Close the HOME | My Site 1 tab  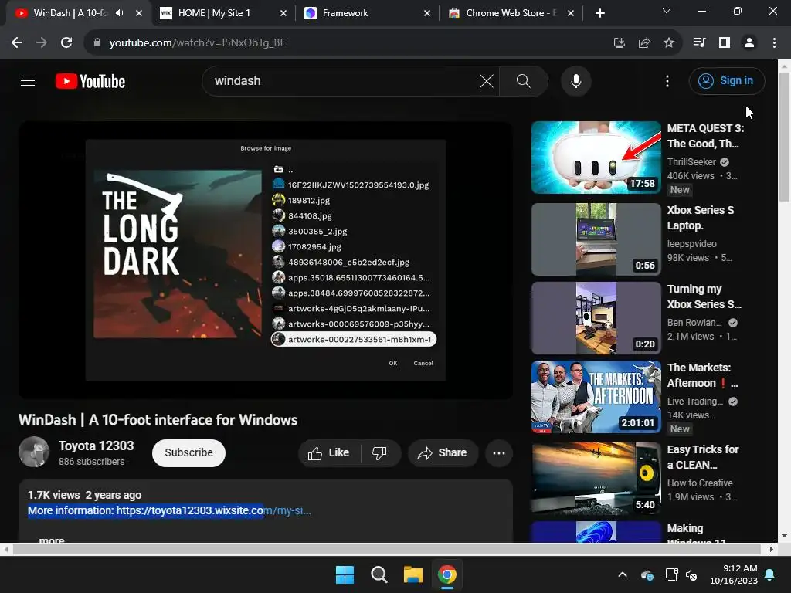coord(283,13)
